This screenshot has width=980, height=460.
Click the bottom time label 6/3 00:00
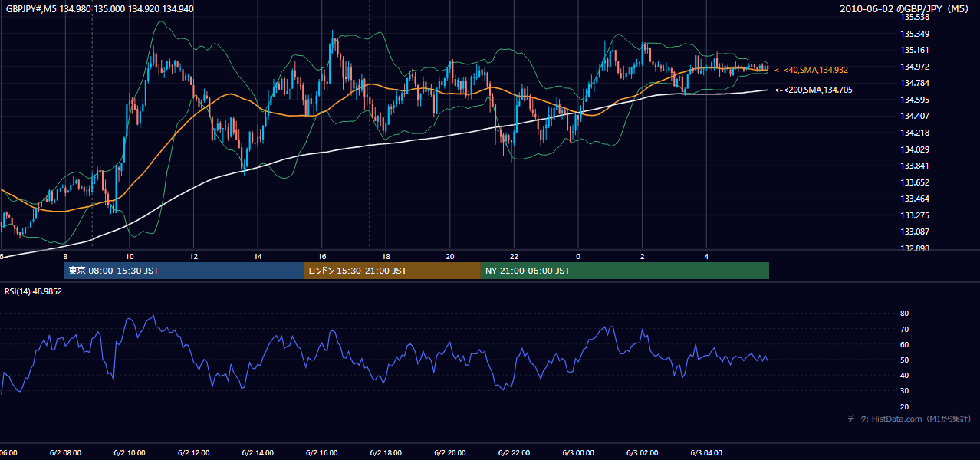point(578,453)
